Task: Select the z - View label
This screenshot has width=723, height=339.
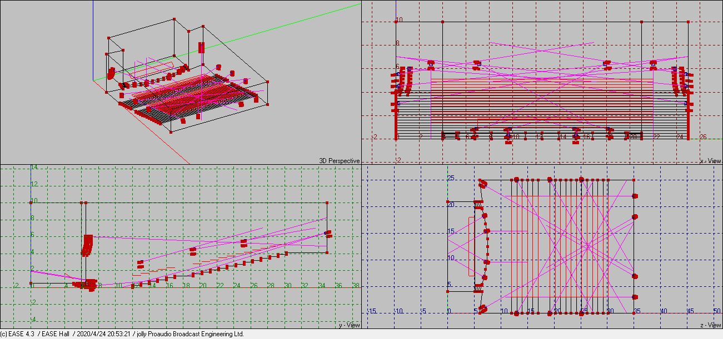Action: [710, 325]
